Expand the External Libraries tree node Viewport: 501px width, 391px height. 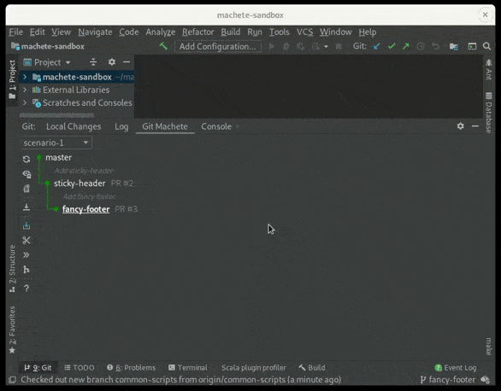[25, 90]
